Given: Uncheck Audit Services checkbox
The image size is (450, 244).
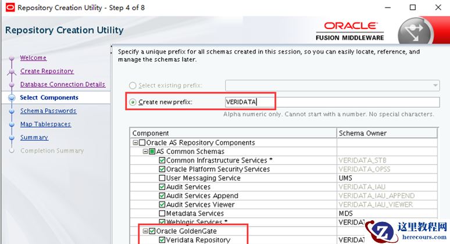Looking at the screenshot, I should coord(162,187).
